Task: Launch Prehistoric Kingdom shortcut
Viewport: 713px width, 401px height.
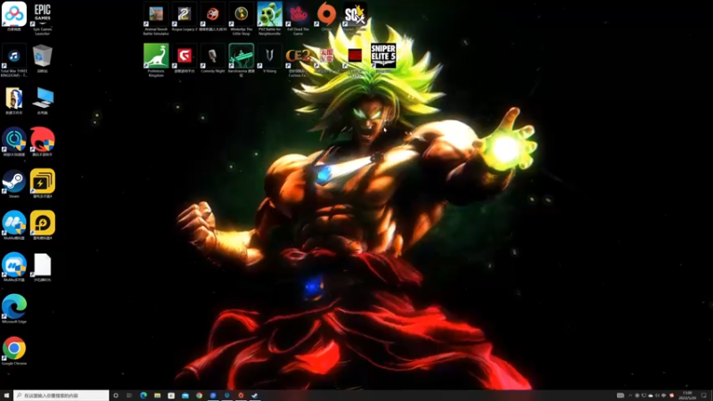Action: 156,60
